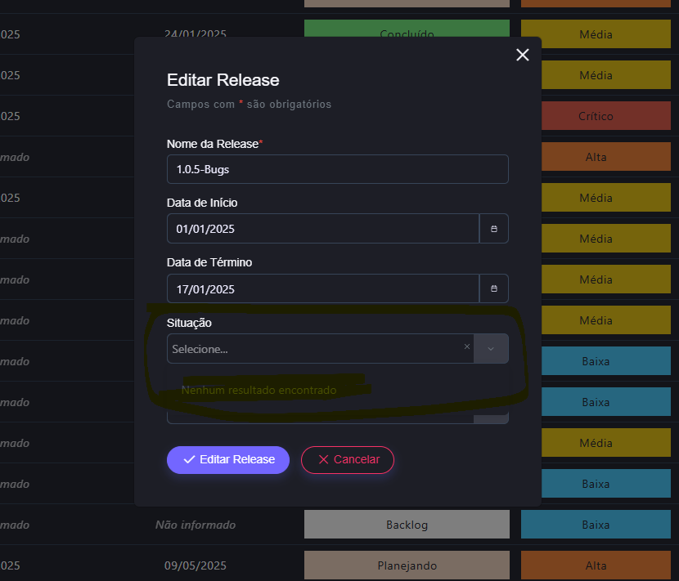The width and height of the screenshot is (679, 581).
Task: Click the Backlog status badge
Action: pyautogui.click(x=407, y=525)
